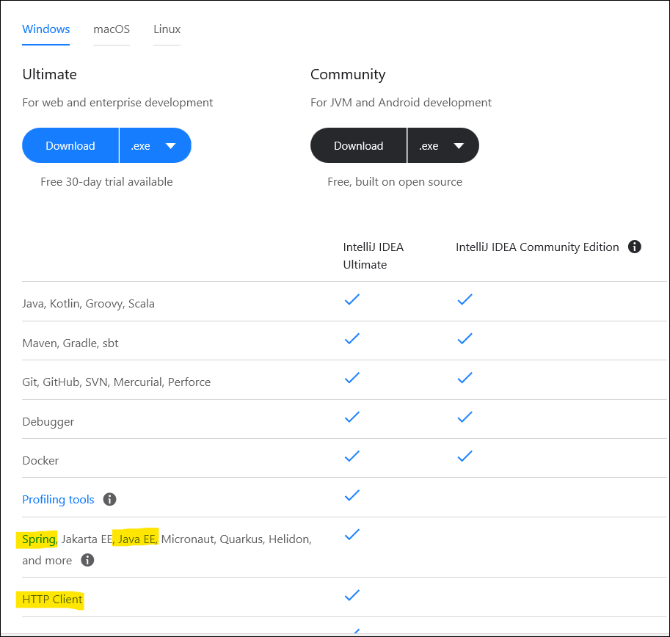The image size is (670, 637).
Task: Switch to the macOS tab
Action: [x=112, y=29]
